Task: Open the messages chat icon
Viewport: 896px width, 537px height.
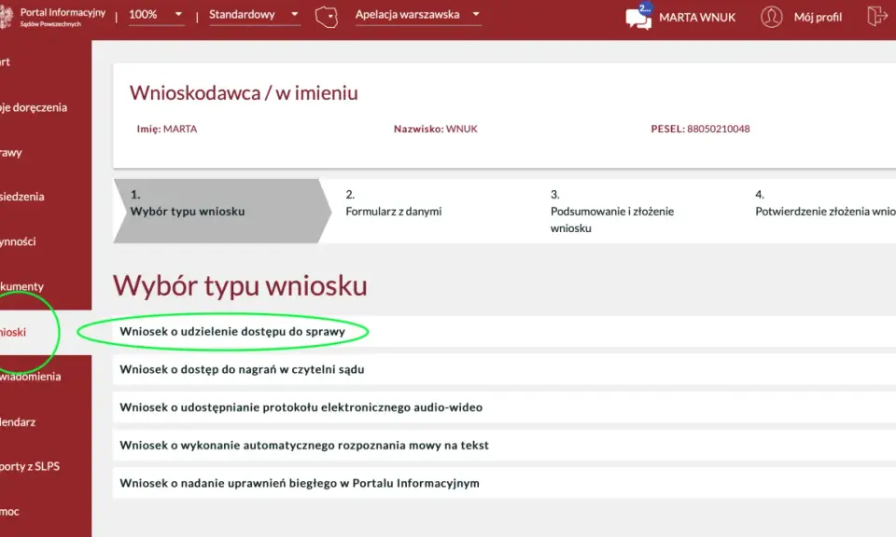Action: coord(638,17)
